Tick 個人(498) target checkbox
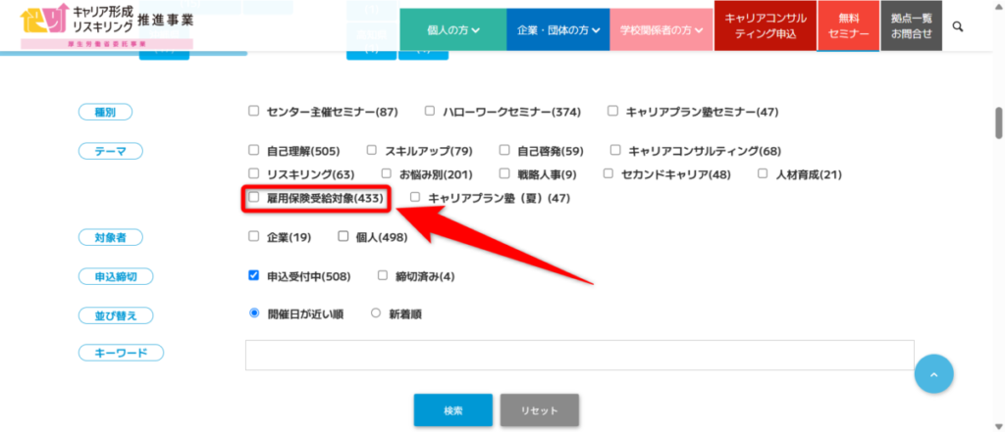This screenshot has height=432, width=1005. click(343, 236)
